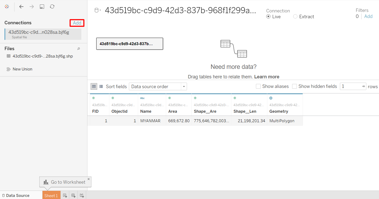The height and width of the screenshot is (199, 379).
Task: Click the save icon in toolbar
Action: 42,7
